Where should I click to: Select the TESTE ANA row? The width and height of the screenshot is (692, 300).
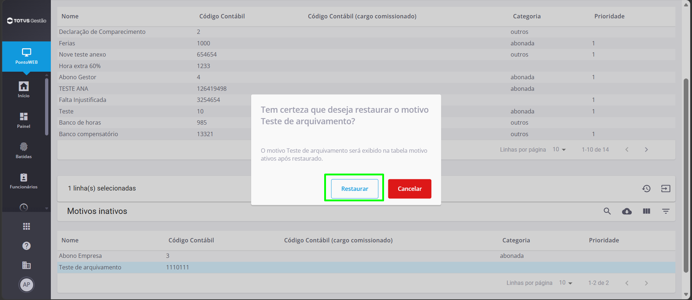[x=366, y=89]
